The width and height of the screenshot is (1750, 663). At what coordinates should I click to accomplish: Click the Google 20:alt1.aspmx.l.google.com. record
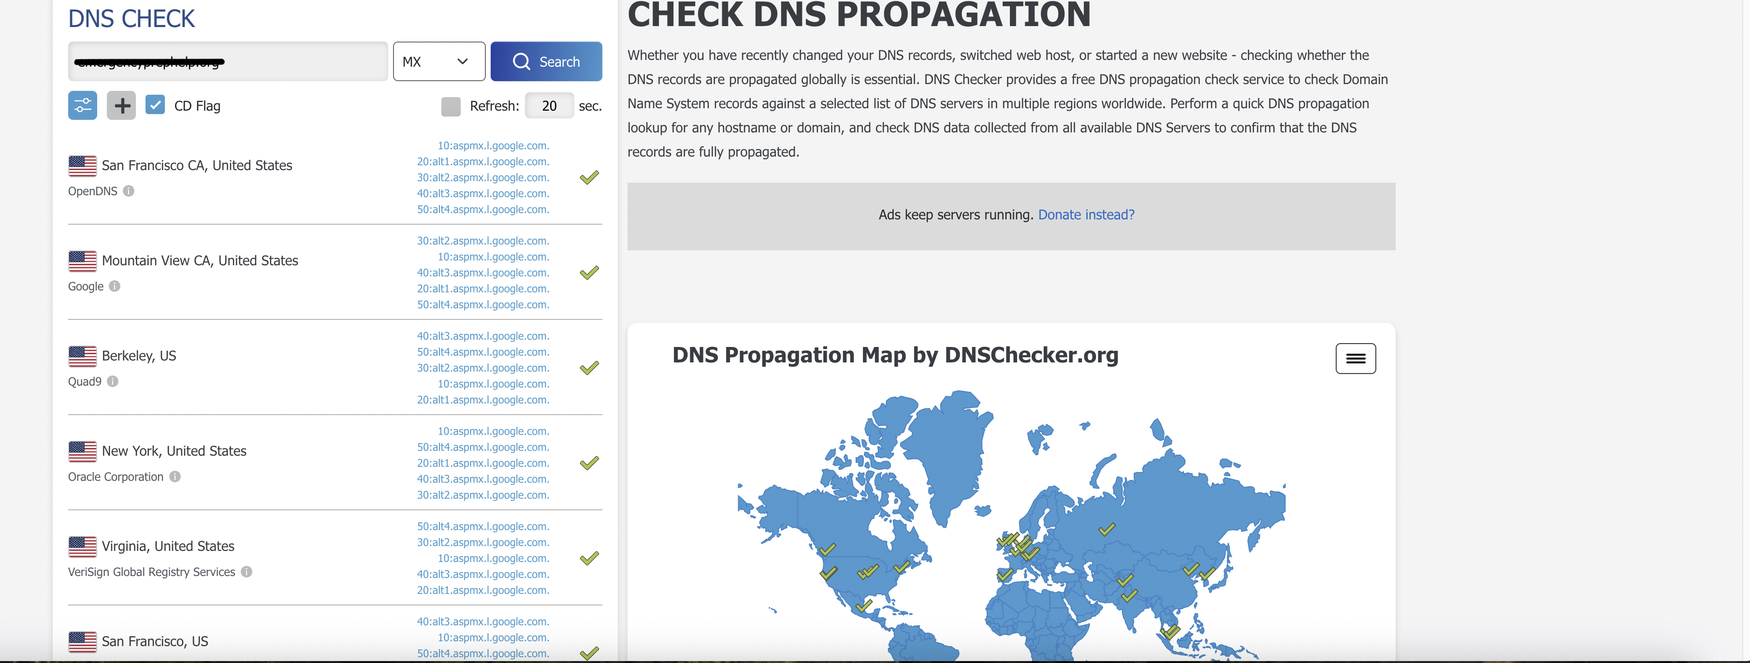(x=483, y=288)
